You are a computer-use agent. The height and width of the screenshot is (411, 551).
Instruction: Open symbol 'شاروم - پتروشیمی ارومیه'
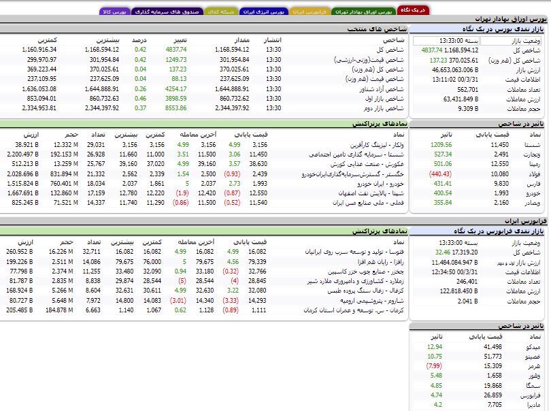pos(372,301)
